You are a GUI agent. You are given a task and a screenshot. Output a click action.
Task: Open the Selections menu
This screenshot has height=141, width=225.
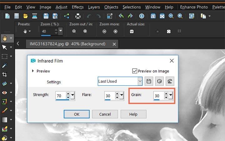pyautogui.click(x=132, y=7)
